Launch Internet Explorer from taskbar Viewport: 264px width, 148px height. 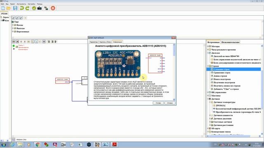click(x=12, y=145)
